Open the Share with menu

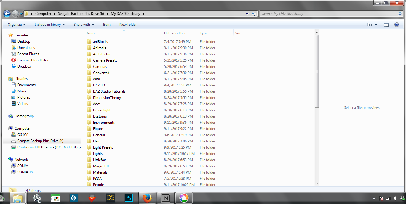(84, 25)
